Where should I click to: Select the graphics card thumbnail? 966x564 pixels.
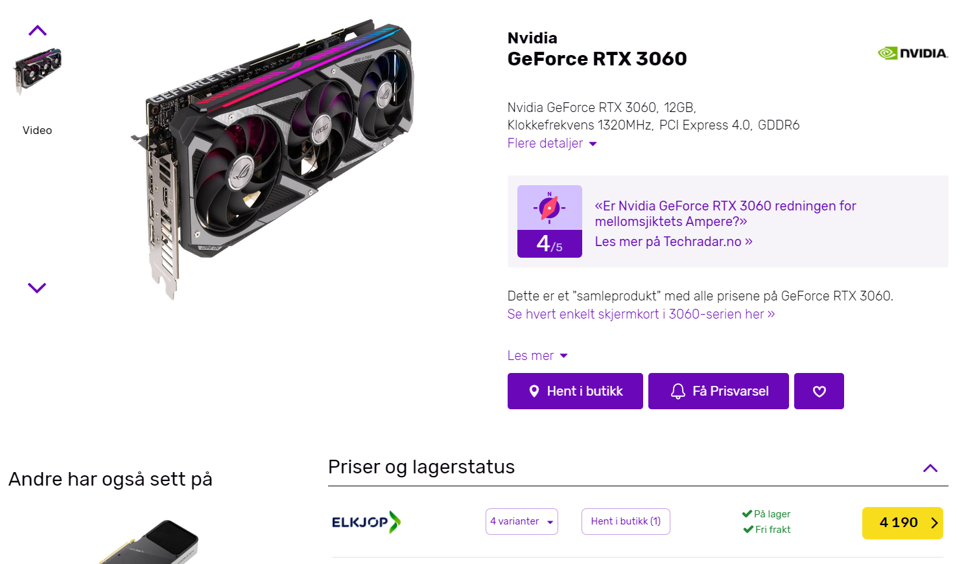pos(38,70)
